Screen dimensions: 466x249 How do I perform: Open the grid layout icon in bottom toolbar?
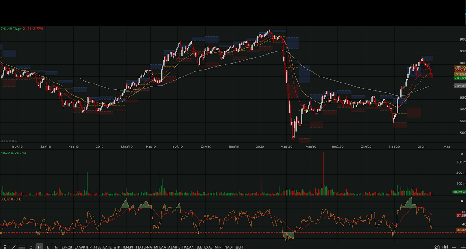22,247
